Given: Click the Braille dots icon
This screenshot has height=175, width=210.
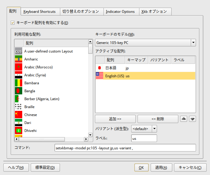Looking at the screenshot, I should (x=19, y=107).
